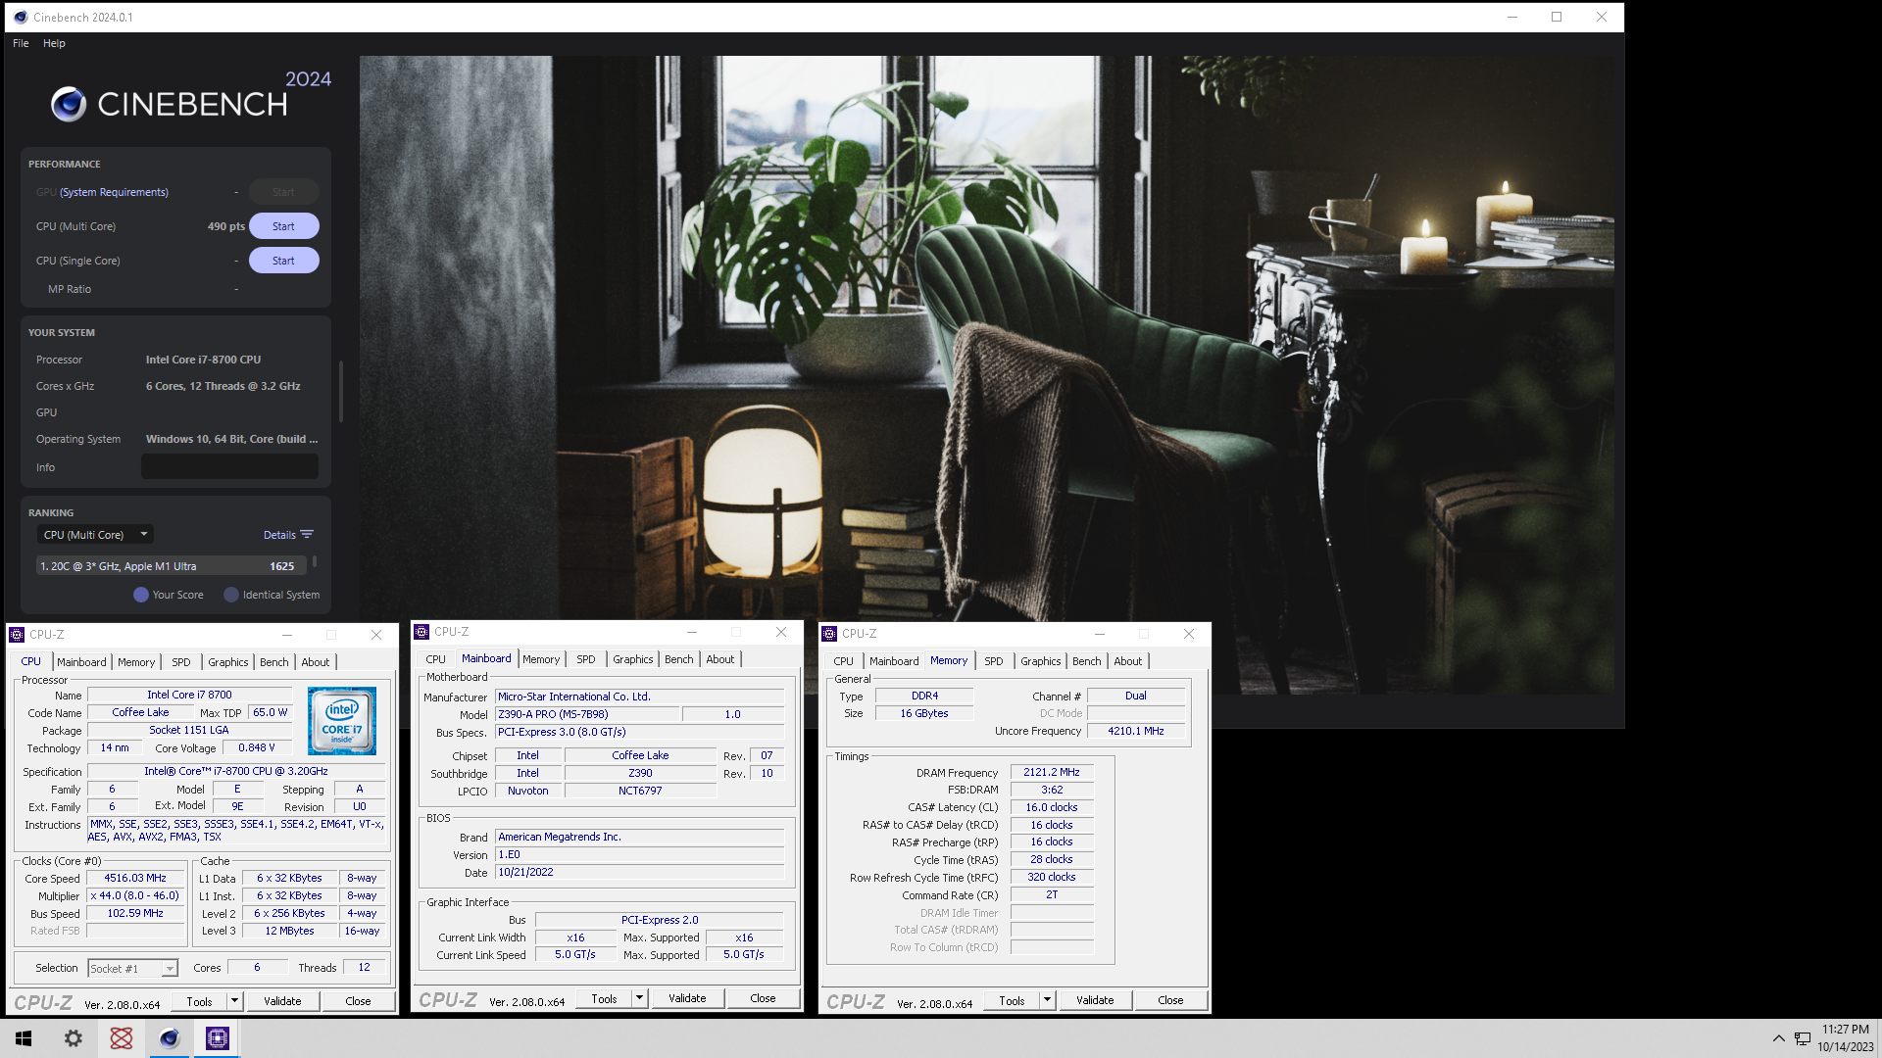1882x1058 pixels.
Task: Click the Cinebench logo icon in title bar
Action: click(21, 17)
